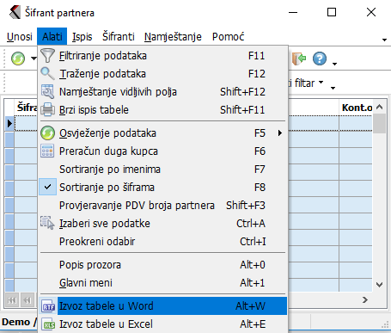Click the XLS icon of Izvoz u Excel
Screen dimensions: 391x333
48,324
